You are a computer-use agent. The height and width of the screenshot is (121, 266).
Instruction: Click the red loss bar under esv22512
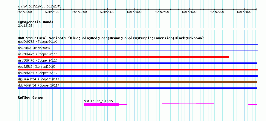tap(137, 70)
